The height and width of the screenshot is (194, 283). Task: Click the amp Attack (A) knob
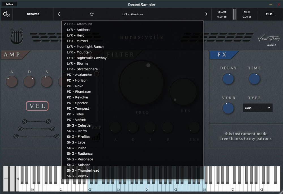coord(12,82)
